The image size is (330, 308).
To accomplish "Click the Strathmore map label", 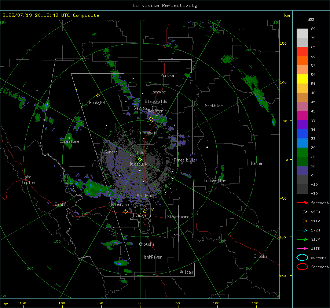I will (178, 217).
